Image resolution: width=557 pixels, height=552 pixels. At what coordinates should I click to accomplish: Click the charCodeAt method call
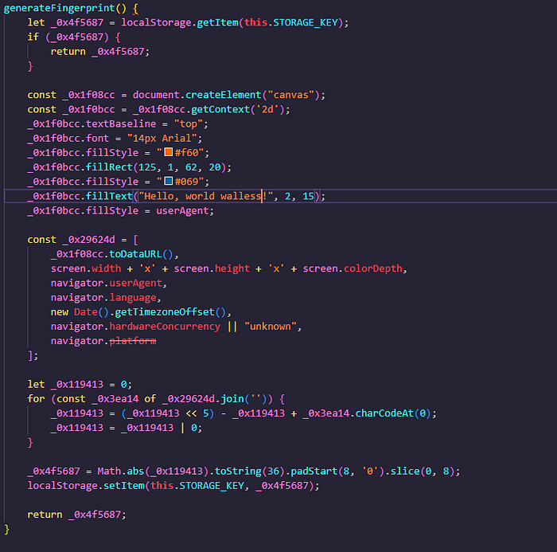pos(384,413)
